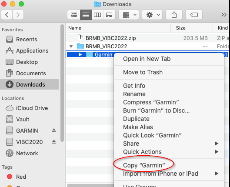Click the Share toolbar button
The image size is (230, 187).
pyautogui.click(x=174, y=15)
